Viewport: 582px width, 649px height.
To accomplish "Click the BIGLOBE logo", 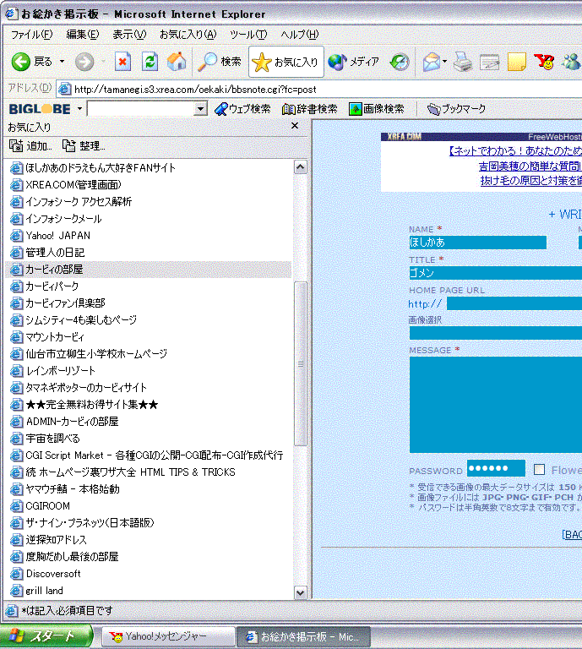I will click(x=40, y=109).
